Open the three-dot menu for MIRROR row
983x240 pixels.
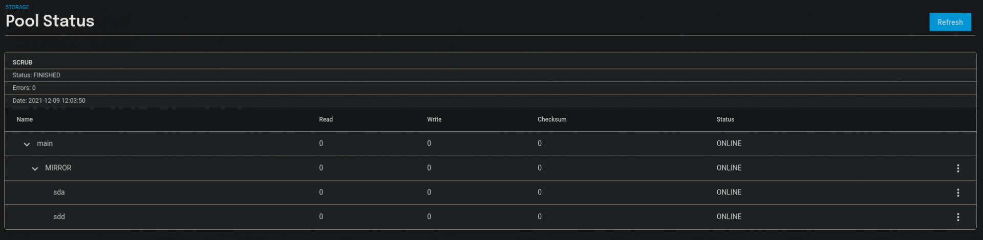[958, 168]
